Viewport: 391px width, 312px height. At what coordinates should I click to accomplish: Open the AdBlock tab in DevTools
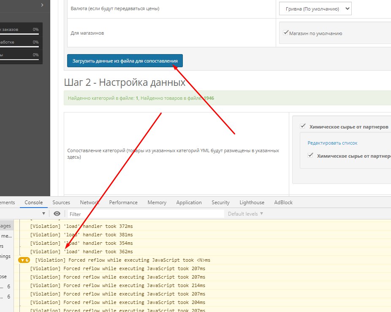(283, 203)
